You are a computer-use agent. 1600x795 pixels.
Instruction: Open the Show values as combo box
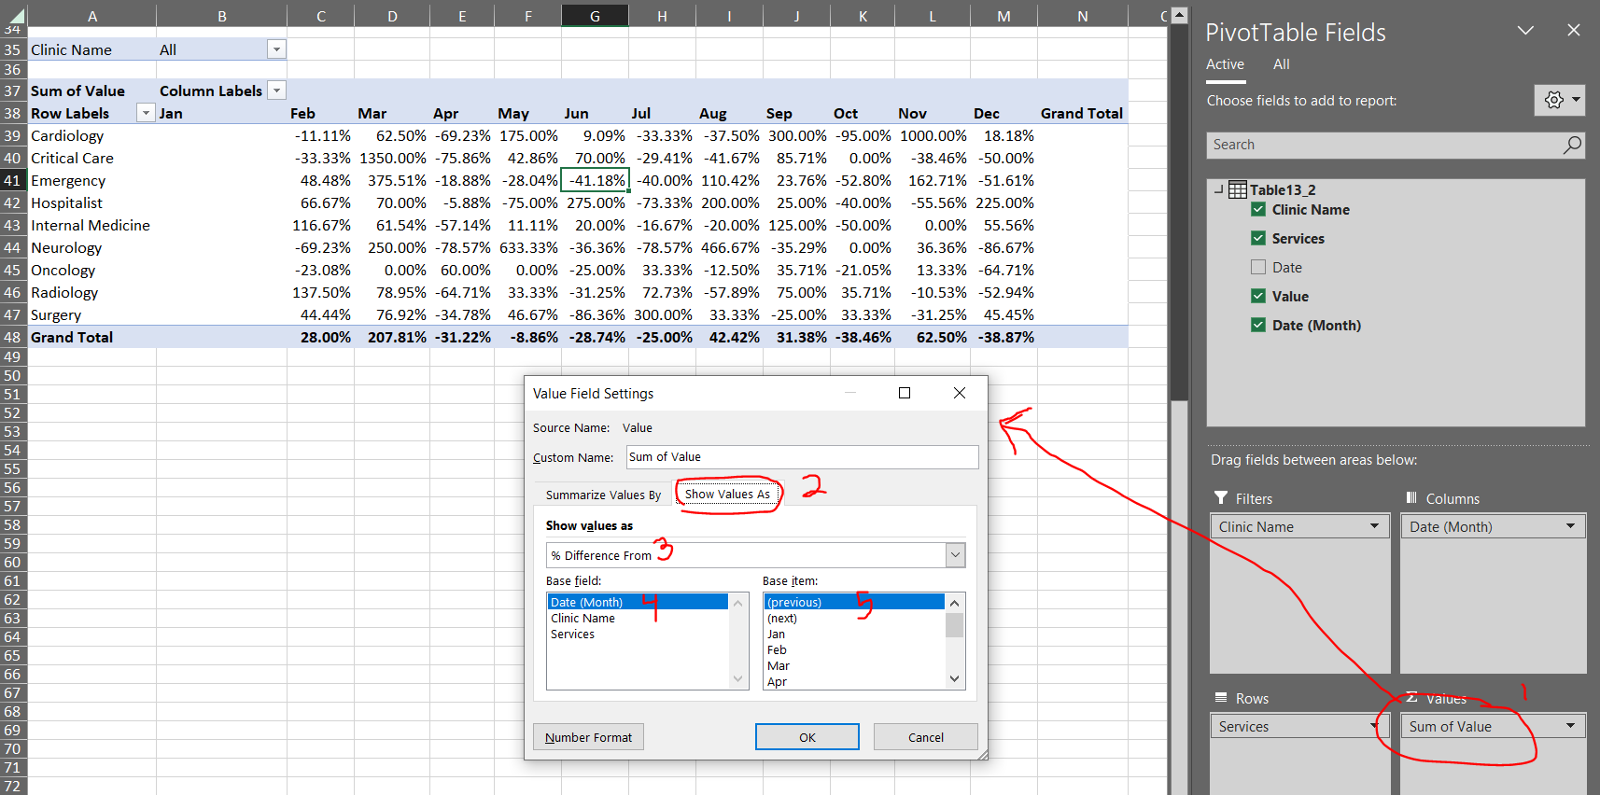[x=755, y=555]
